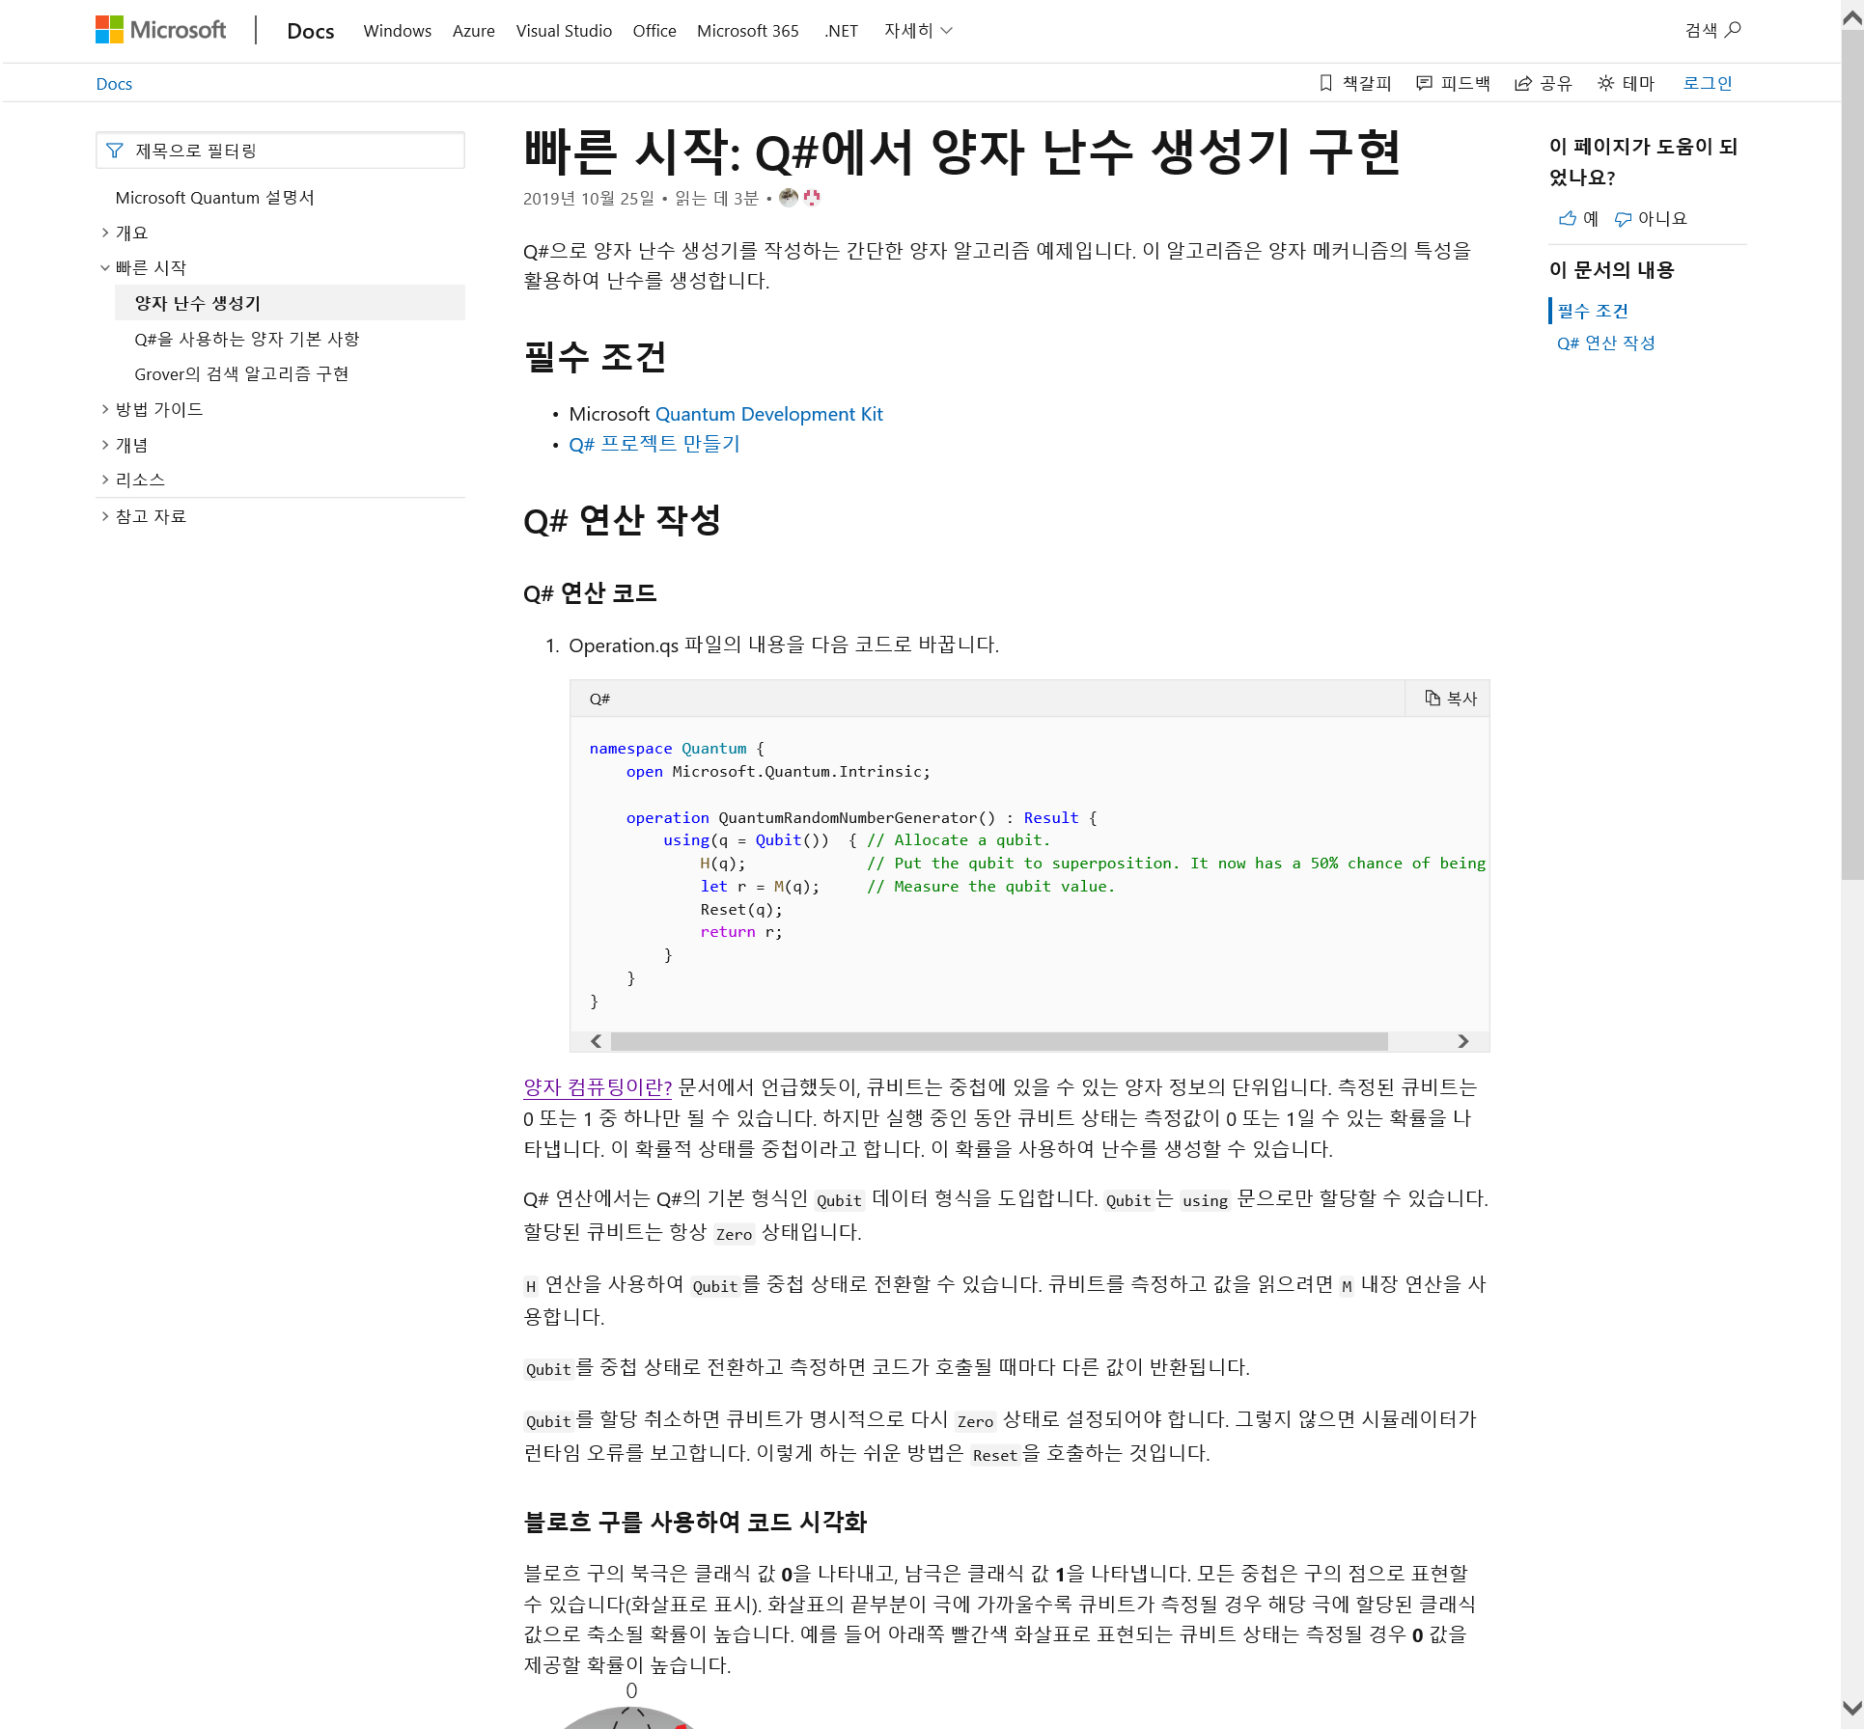
Task: Open the search magnifier icon
Action: [x=1733, y=30]
